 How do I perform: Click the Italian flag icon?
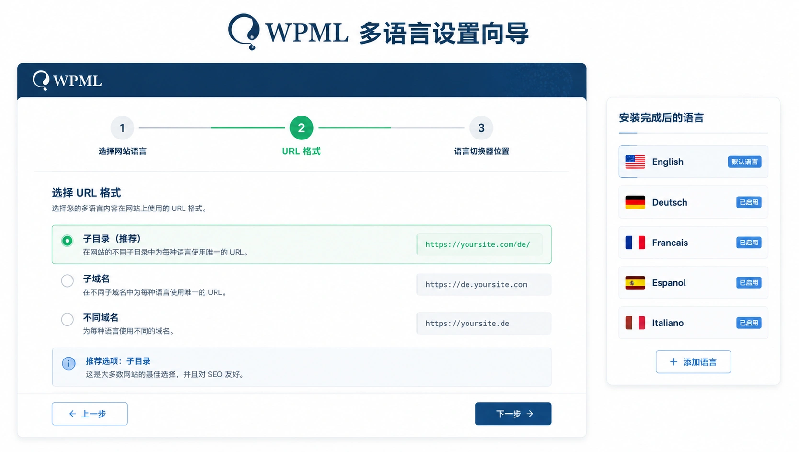tap(635, 323)
